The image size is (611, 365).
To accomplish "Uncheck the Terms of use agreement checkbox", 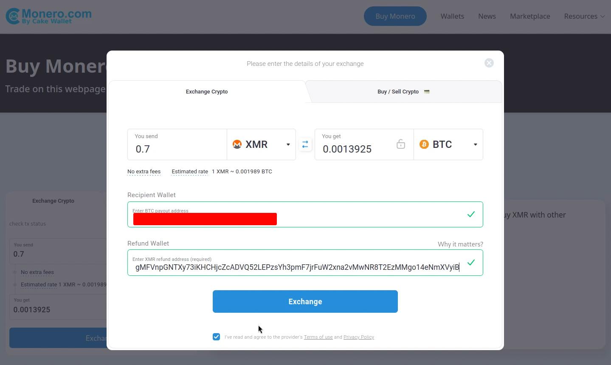I will point(217,337).
